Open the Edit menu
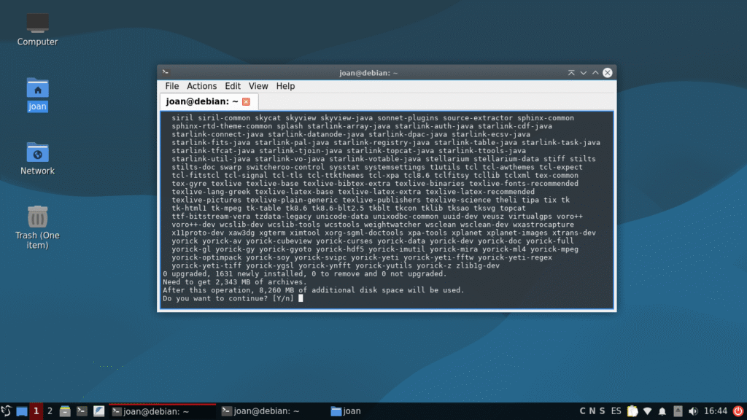The image size is (747, 420). point(233,86)
